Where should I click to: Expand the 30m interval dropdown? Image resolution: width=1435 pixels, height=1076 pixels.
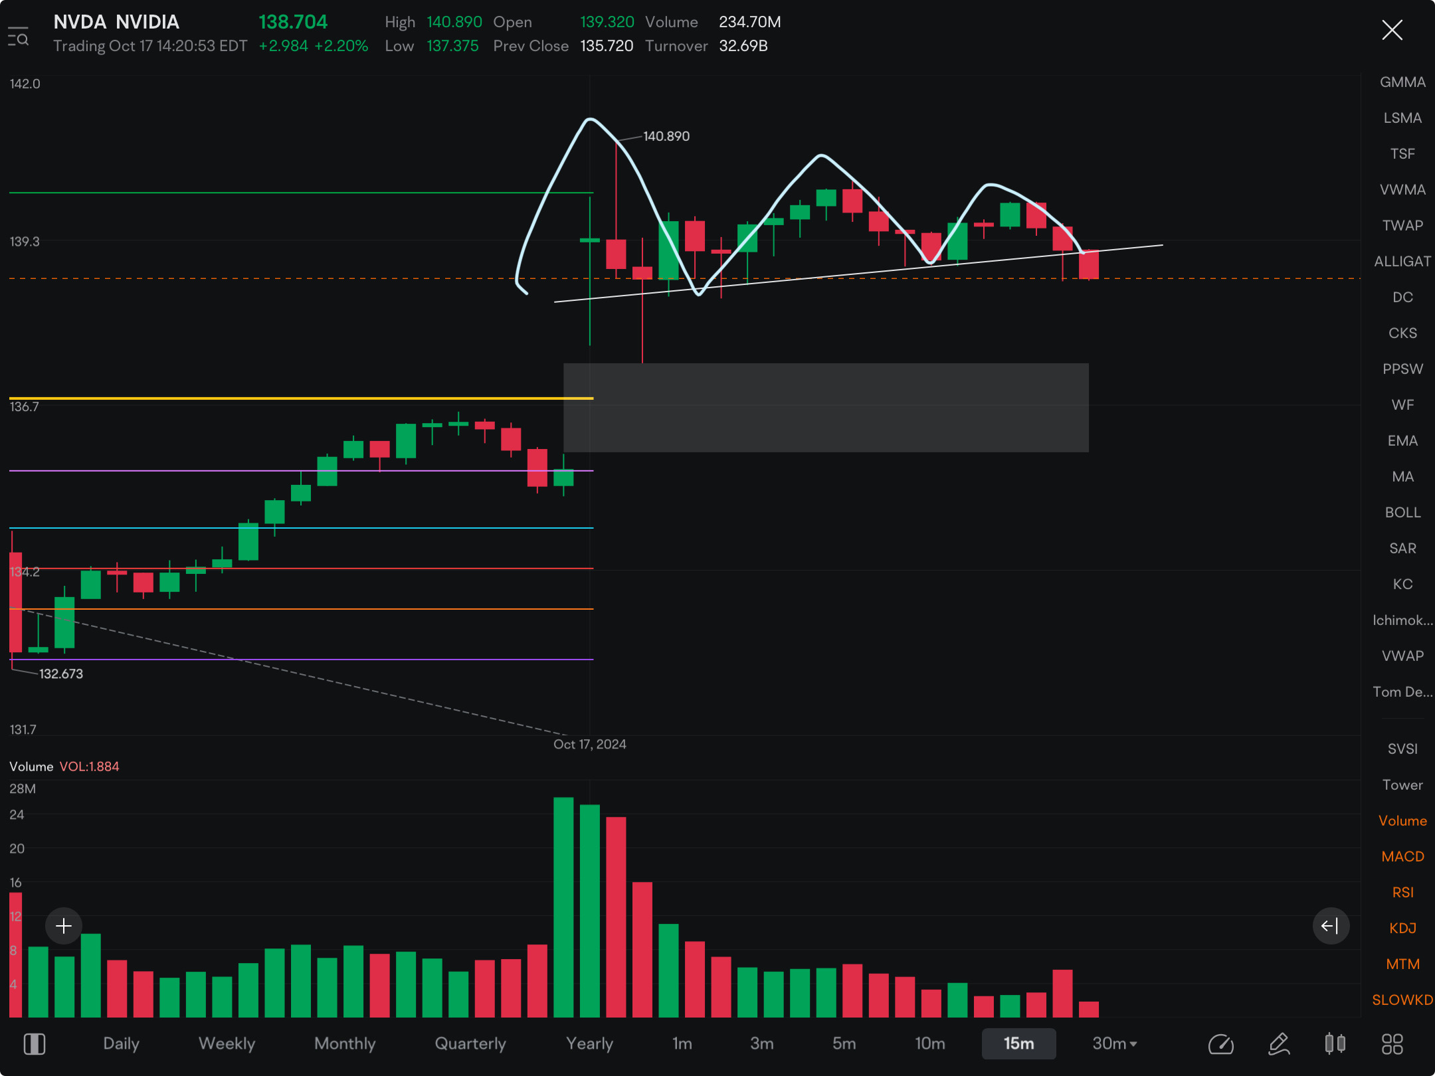(1115, 1043)
